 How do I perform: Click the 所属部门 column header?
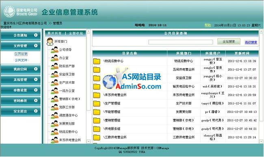(x=184, y=53)
